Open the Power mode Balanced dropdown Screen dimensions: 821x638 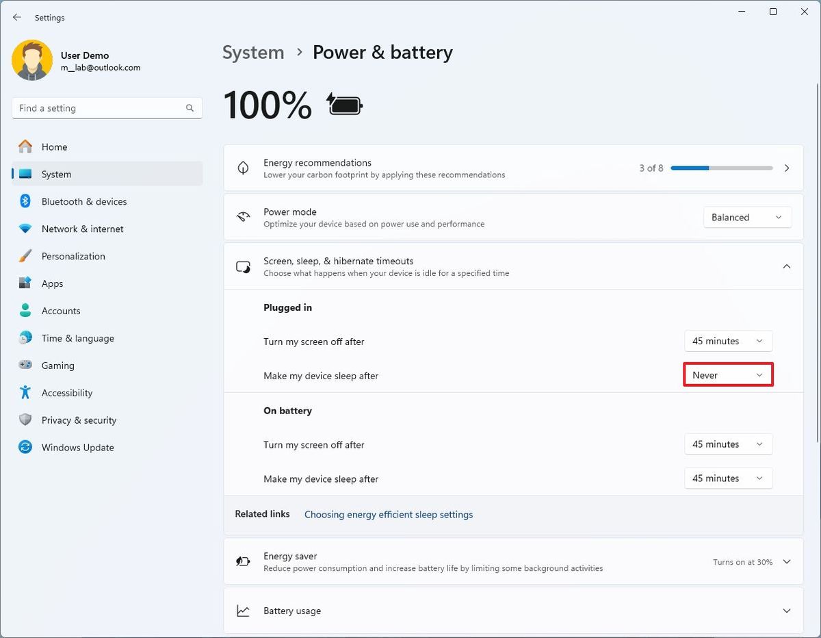pyautogui.click(x=747, y=218)
